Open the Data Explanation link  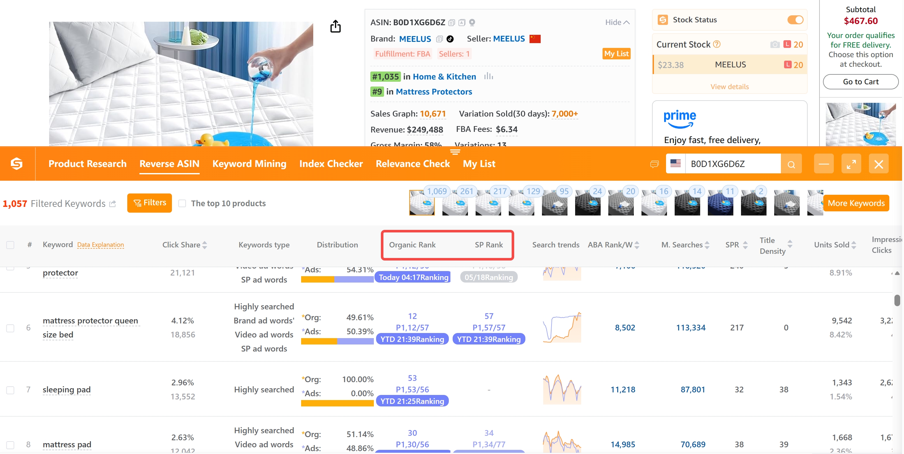[100, 245]
